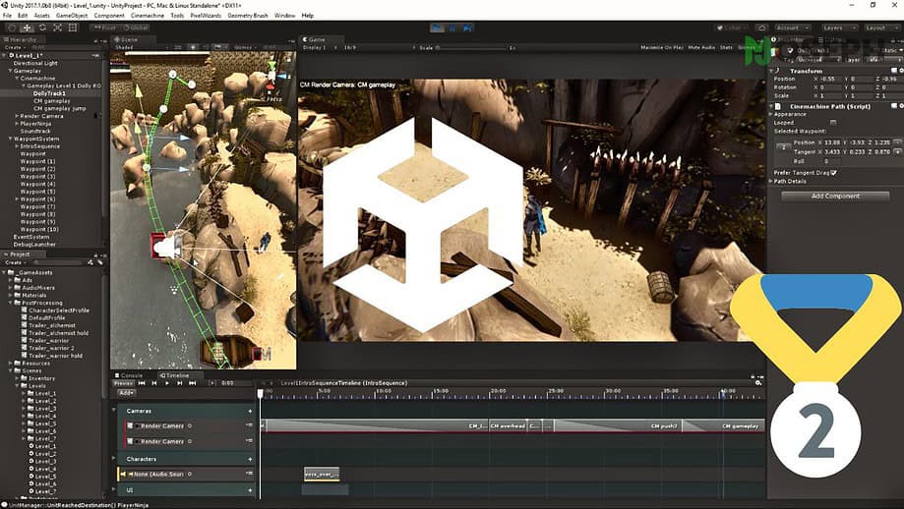Select the Rotate tool in the toolbar
Screen dimensions: 904x509
[42, 28]
